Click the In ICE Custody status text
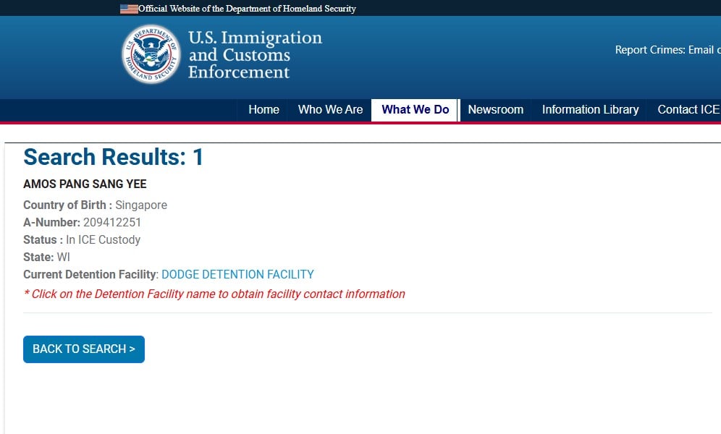 (x=104, y=240)
